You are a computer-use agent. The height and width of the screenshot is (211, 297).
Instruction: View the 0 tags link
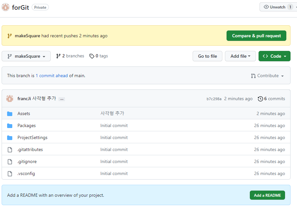(99, 56)
